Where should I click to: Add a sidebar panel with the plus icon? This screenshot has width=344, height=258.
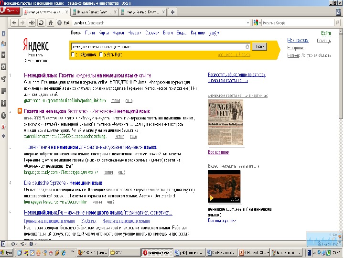3,136
